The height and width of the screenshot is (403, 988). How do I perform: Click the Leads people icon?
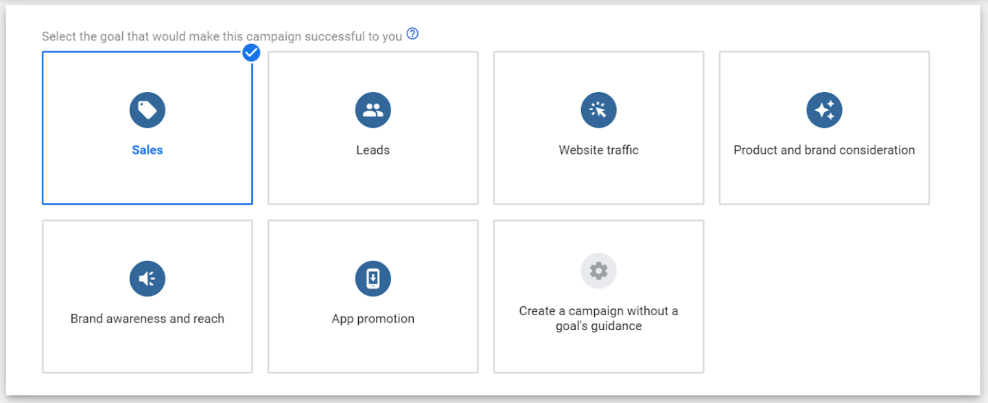(373, 110)
